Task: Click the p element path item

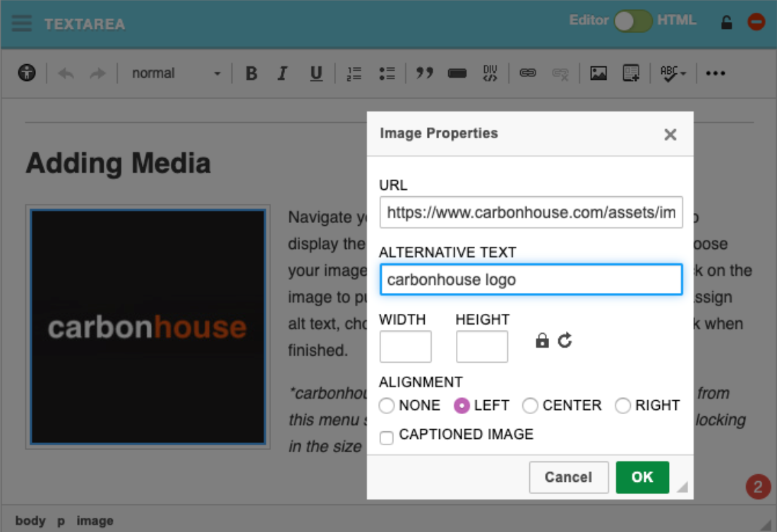Action: (x=61, y=521)
